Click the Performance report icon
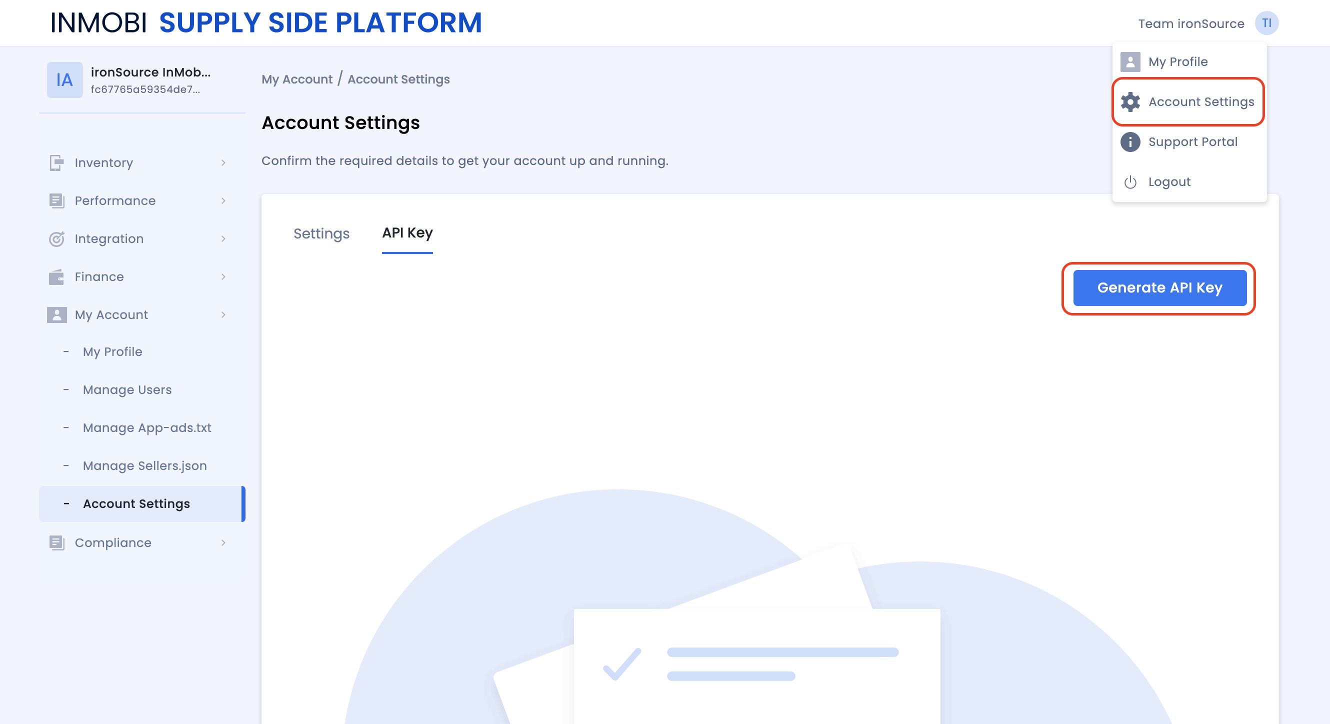The width and height of the screenshot is (1330, 724). [56, 200]
